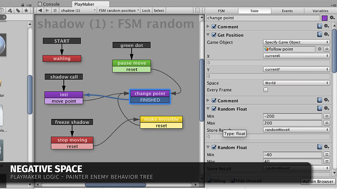Click the purple state color swatch
337x189 pixels.
pos(325,18)
